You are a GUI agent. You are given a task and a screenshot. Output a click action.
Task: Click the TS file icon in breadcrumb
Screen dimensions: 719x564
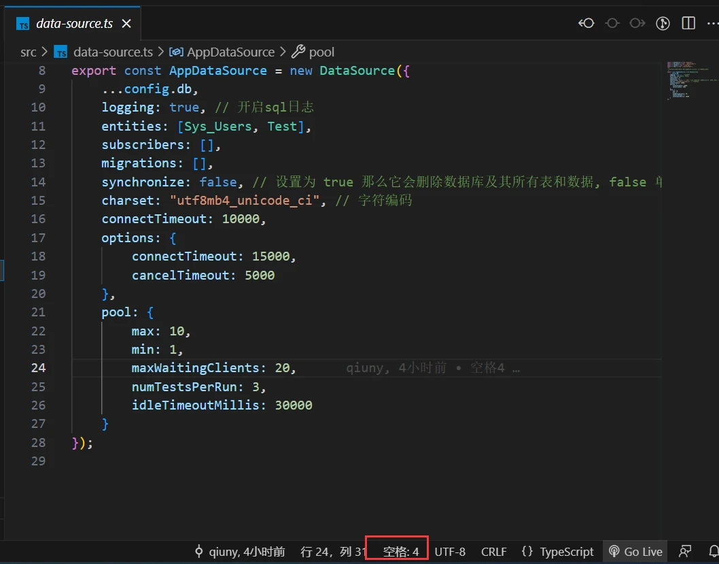point(60,52)
